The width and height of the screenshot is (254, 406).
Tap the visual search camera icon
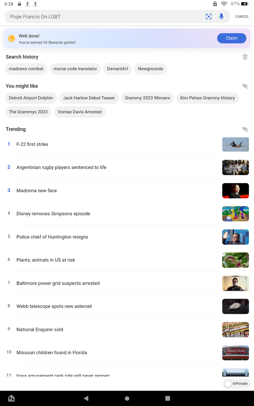(209, 16)
